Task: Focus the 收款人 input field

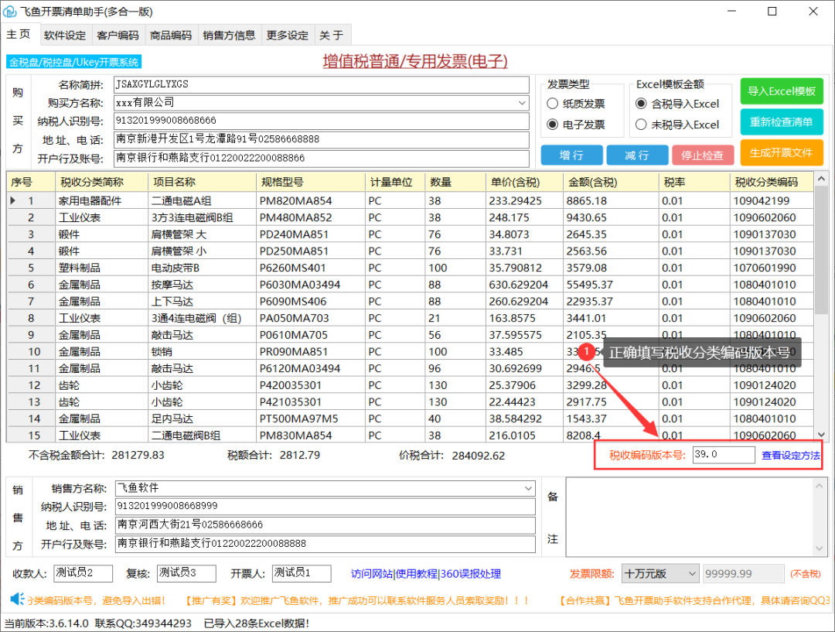Action: point(83,573)
